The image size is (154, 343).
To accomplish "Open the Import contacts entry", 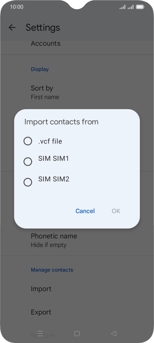I will click(x=77, y=289).
